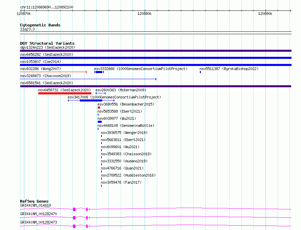Select the thin blue nsv3248473 variant line
This screenshot has height=230, width=301.
pos(88,79)
